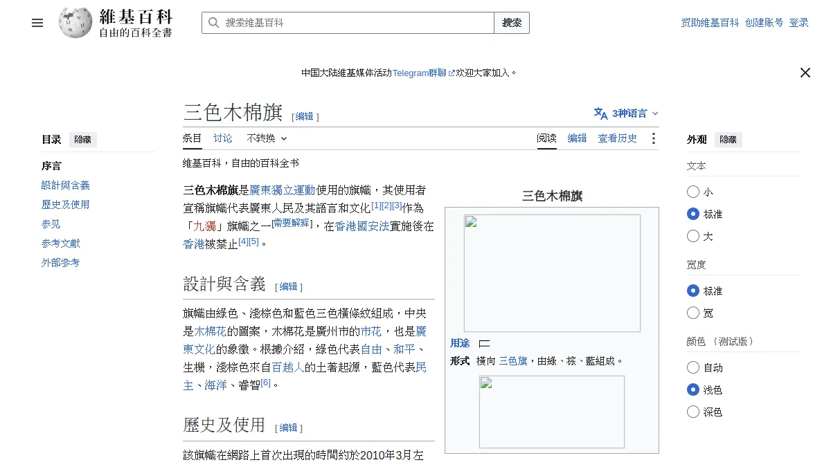The image size is (831, 467).
Task: Select large text size 大
Action: pyautogui.click(x=693, y=236)
